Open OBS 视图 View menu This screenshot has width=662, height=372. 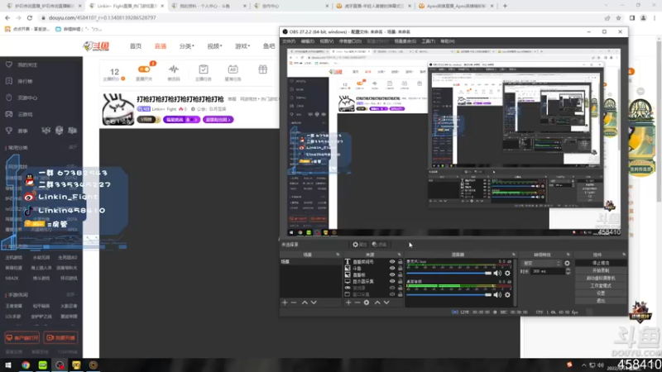326,41
